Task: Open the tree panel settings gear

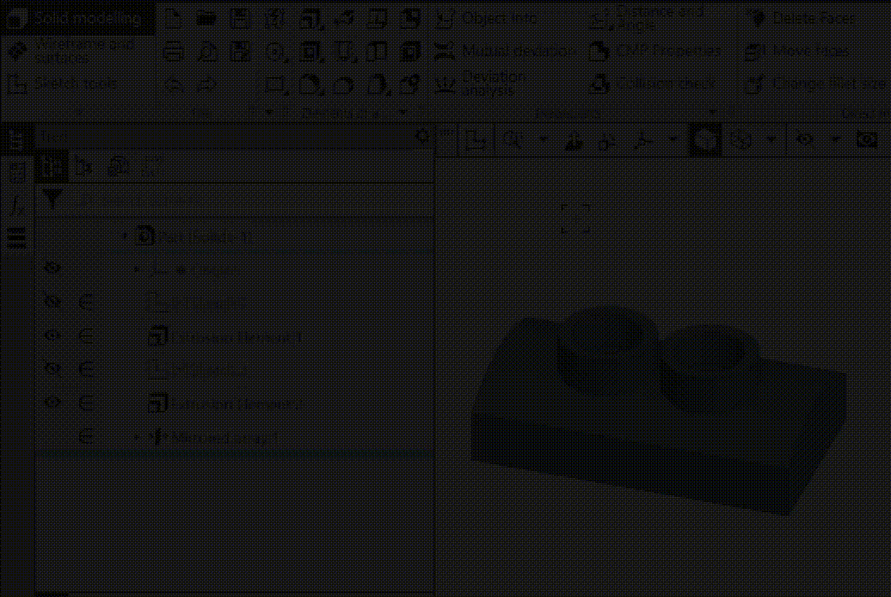Action: (x=422, y=137)
